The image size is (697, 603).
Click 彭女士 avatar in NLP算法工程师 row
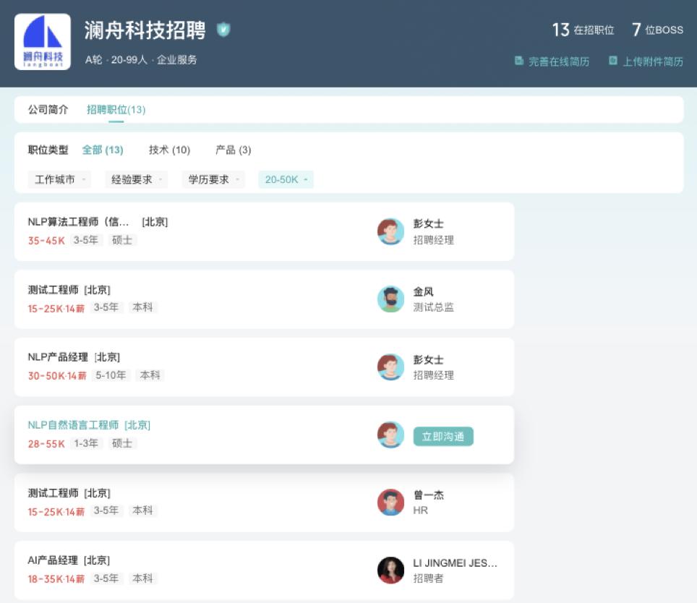390,231
